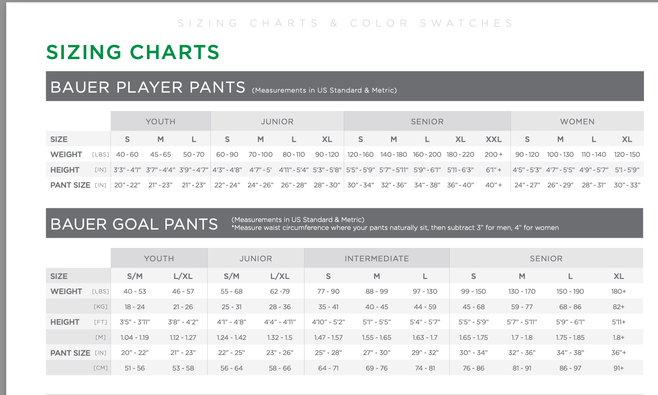Click the [FT] height unit label
The image size is (658, 395).
coord(101,322)
